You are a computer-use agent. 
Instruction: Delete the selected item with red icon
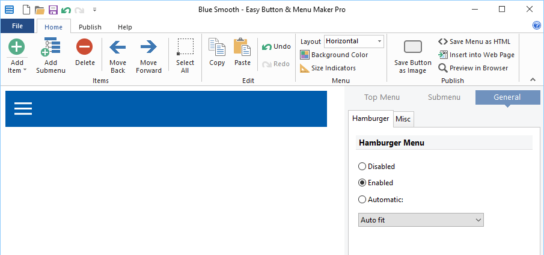pyautogui.click(x=85, y=47)
